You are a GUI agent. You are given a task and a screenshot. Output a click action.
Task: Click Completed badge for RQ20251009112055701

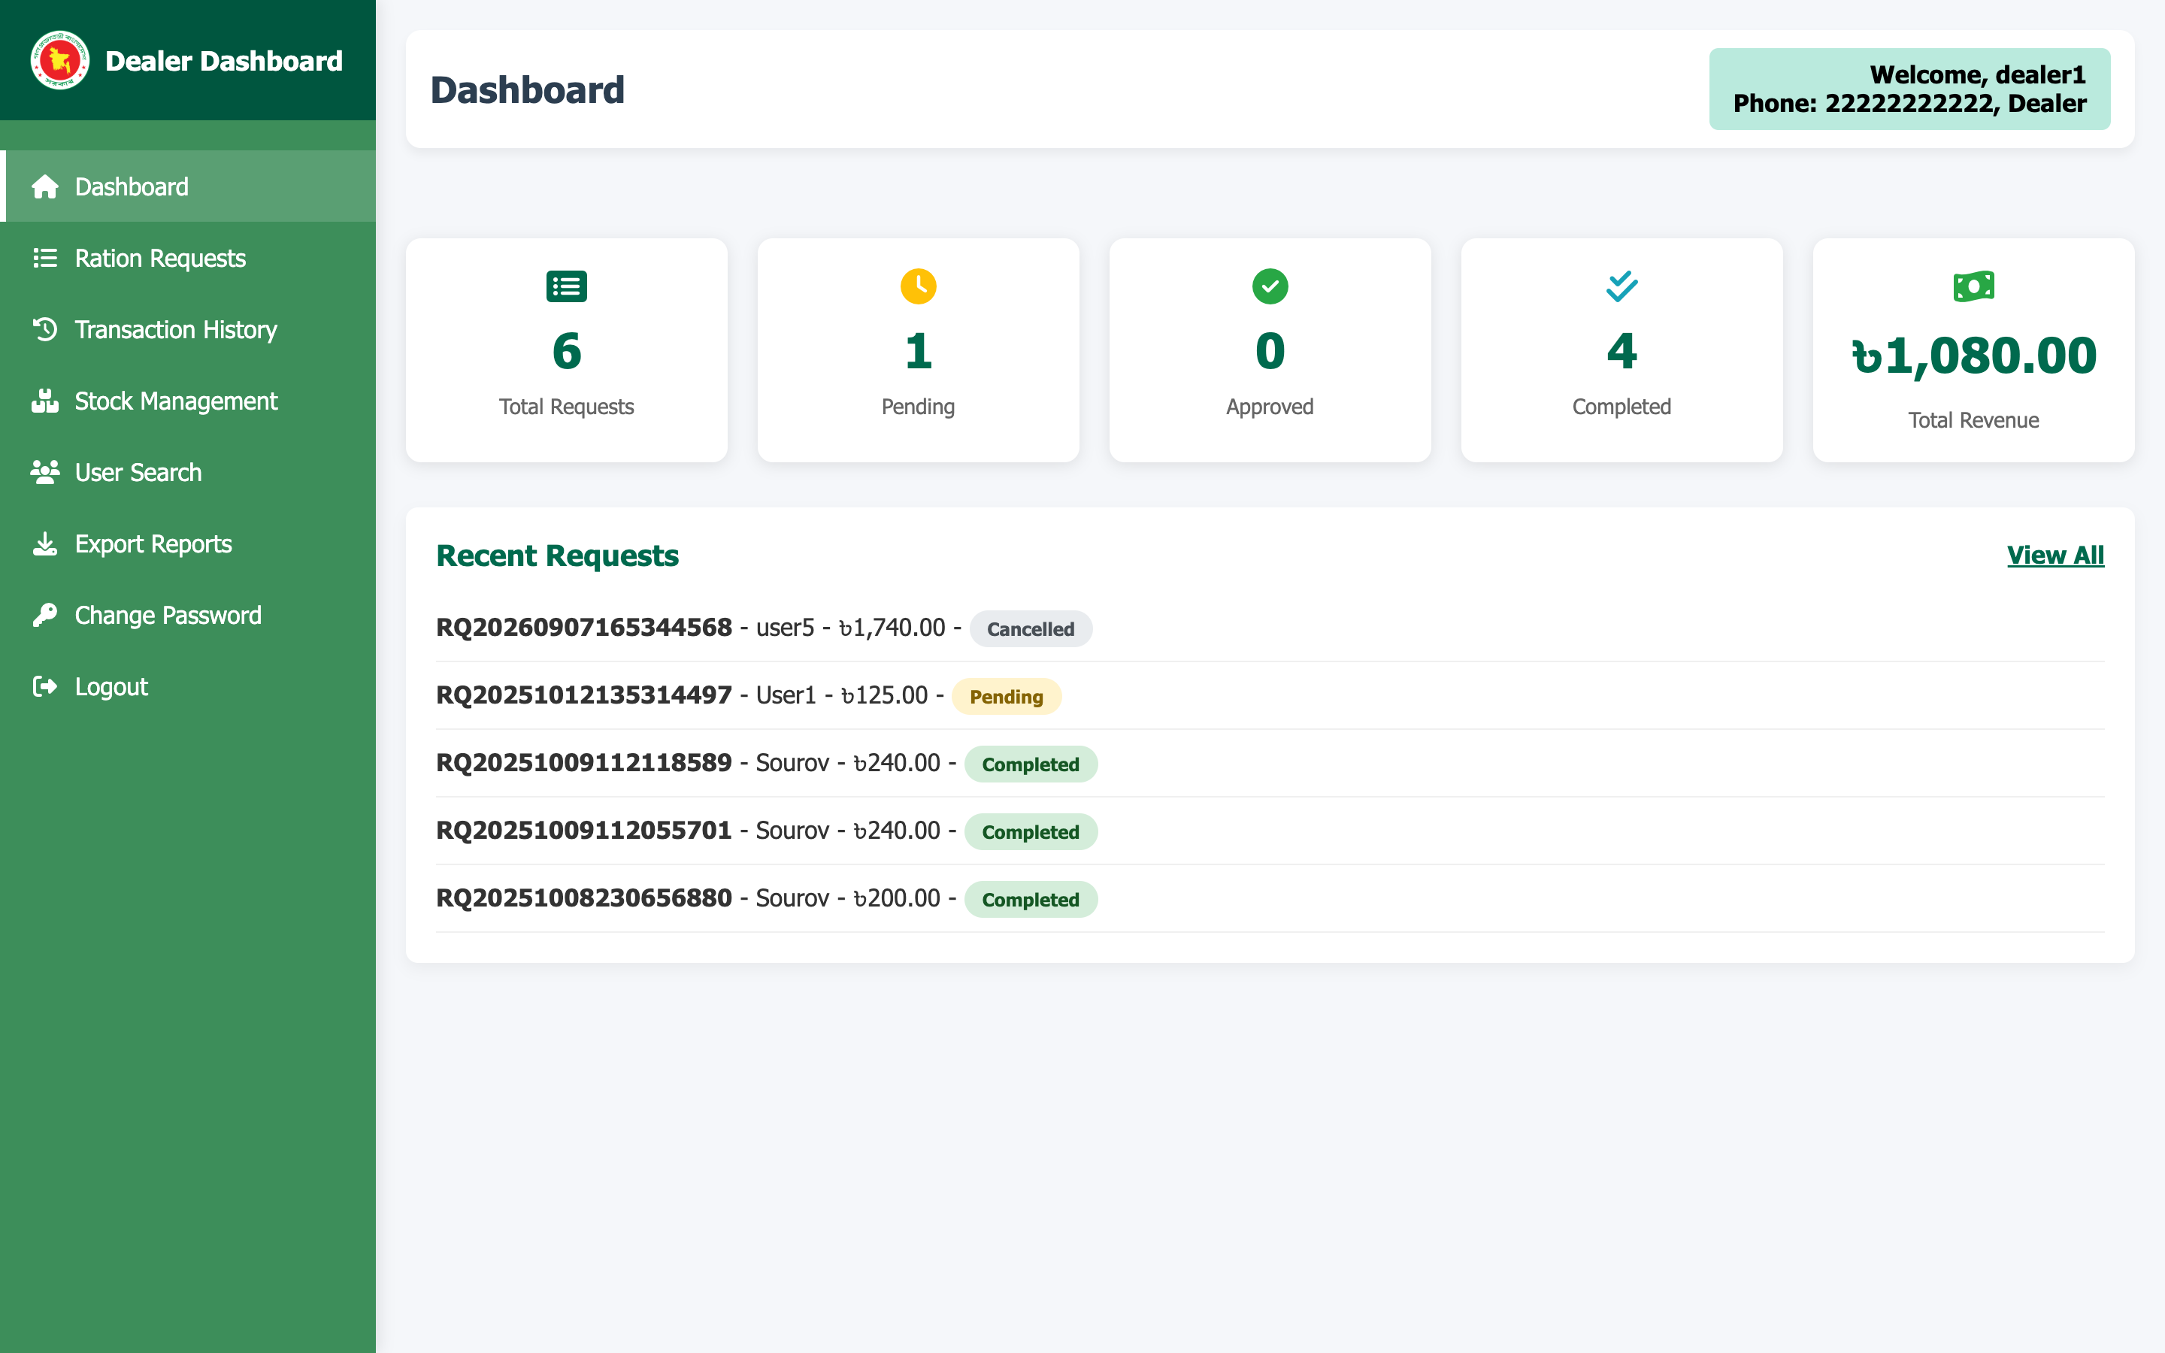tap(1031, 832)
